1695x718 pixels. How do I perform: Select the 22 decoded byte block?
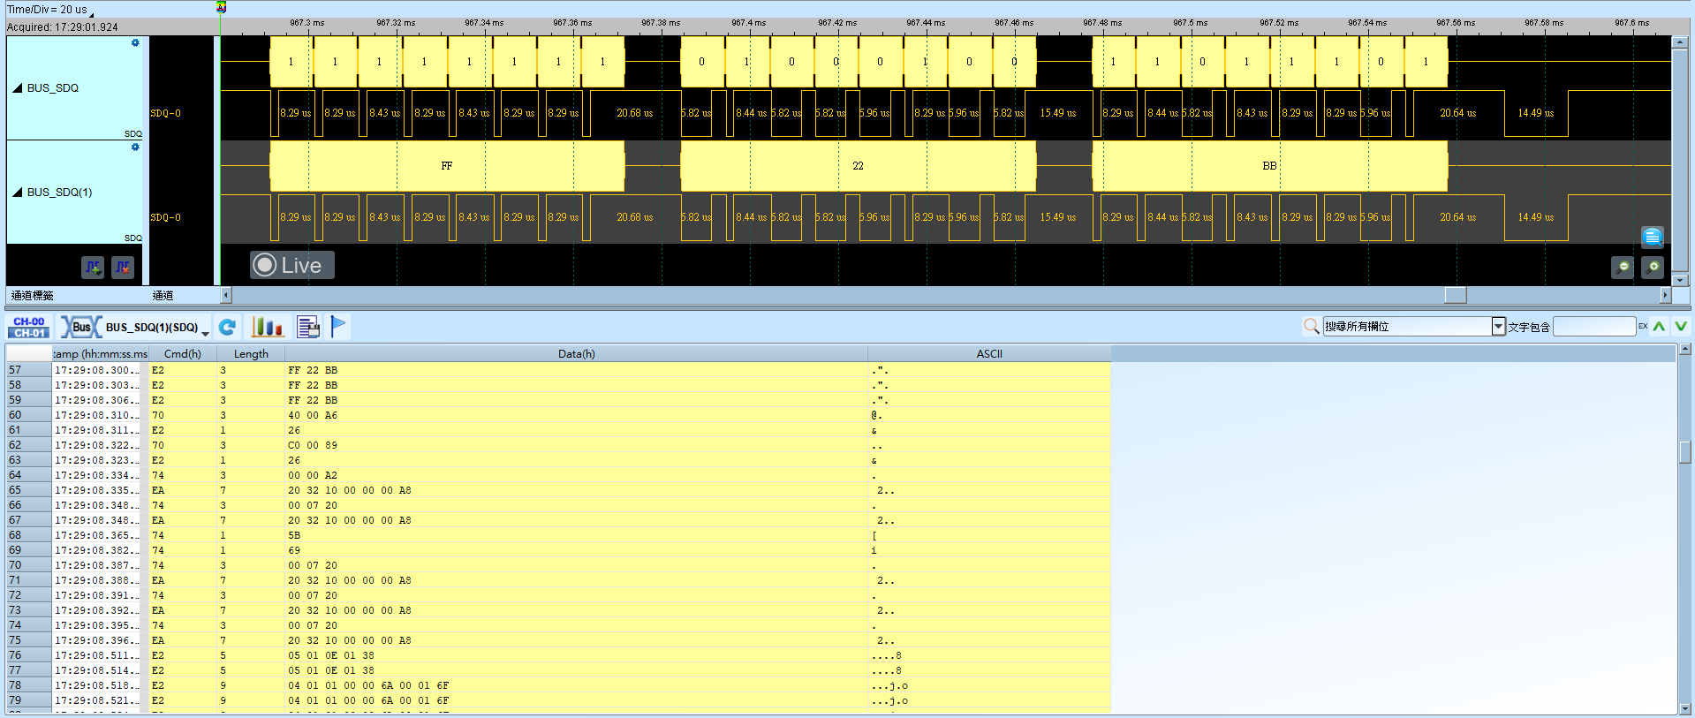859,166
